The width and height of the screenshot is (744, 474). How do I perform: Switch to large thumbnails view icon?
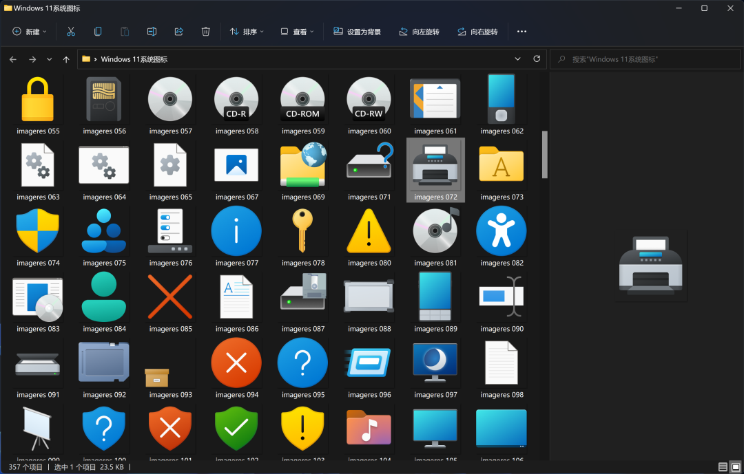pyautogui.click(x=736, y=467)
